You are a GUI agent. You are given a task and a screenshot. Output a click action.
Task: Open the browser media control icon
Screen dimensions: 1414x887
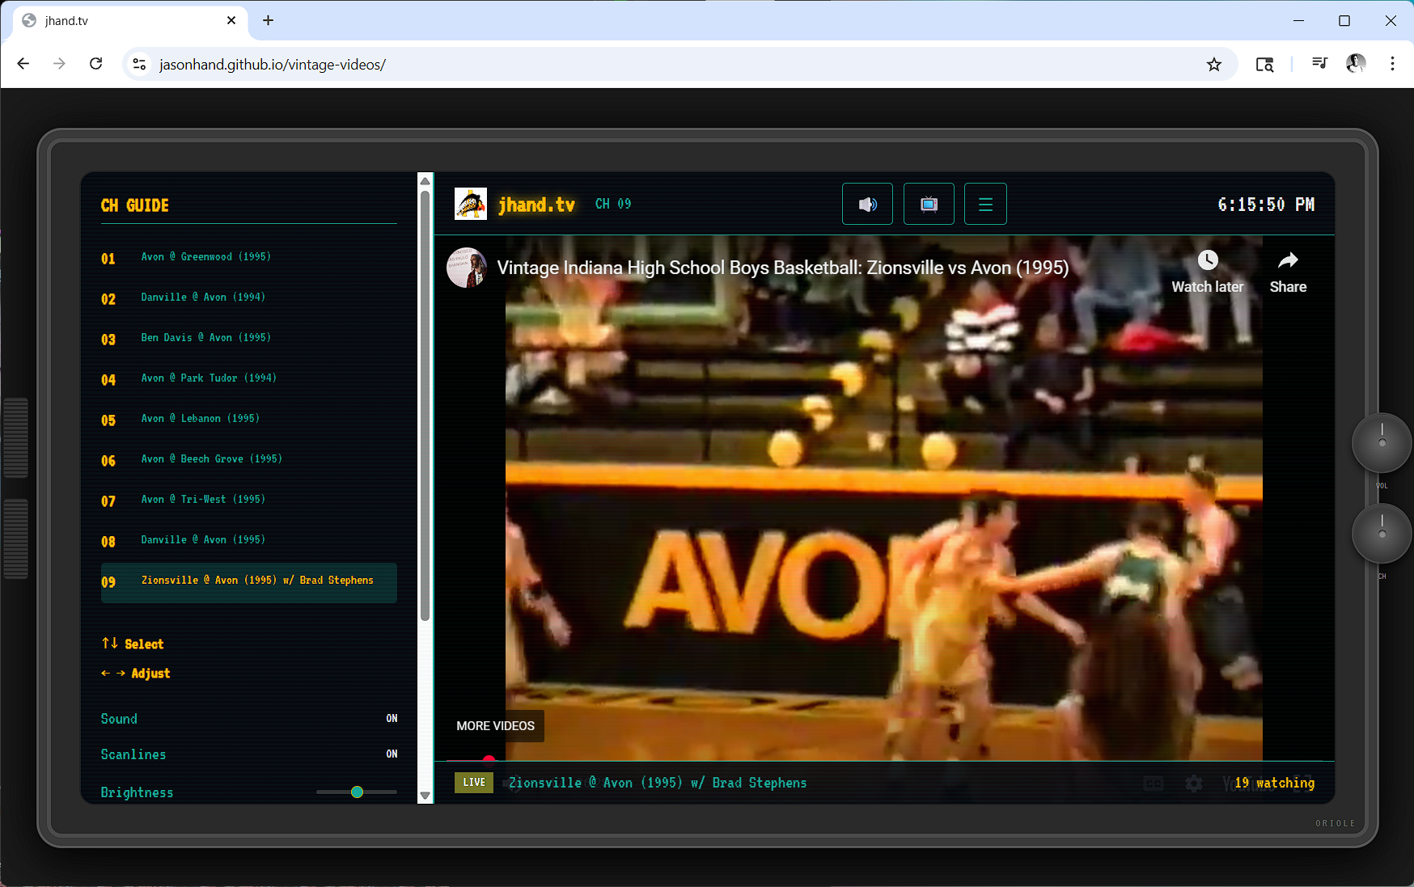coord(1319,64)
